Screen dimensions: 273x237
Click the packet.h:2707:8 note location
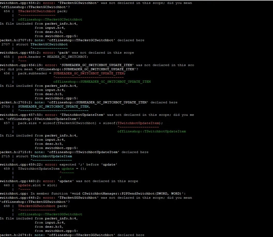click(x=16, y=40)
